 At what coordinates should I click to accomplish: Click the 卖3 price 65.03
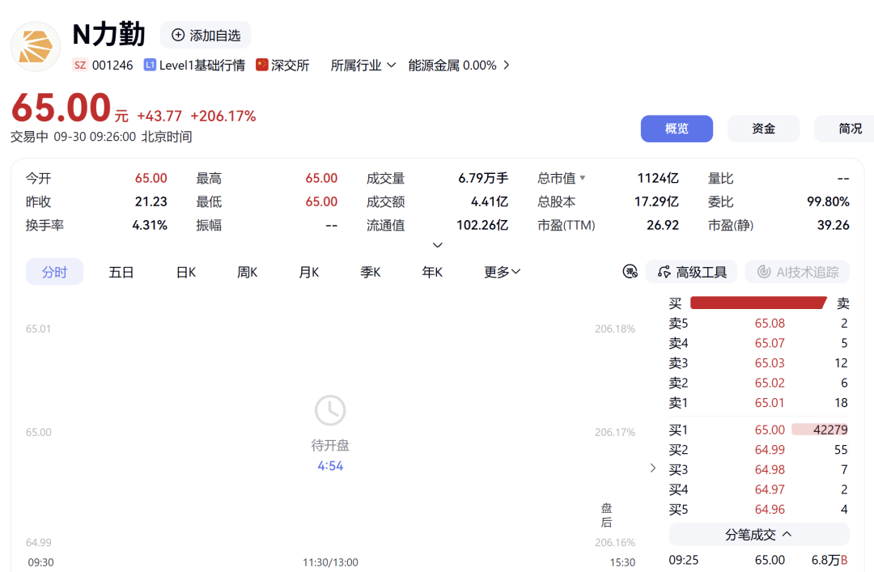(770, 363)
